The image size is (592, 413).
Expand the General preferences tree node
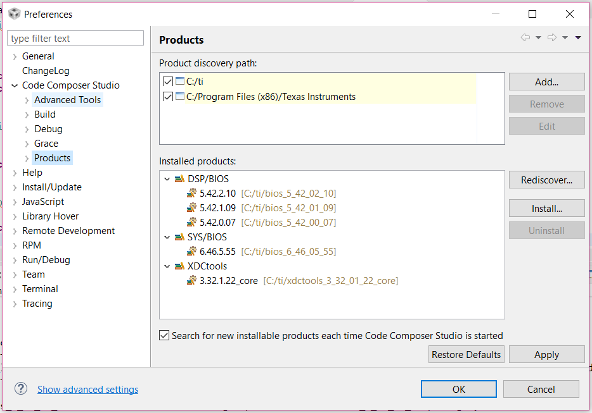[15, 56]
